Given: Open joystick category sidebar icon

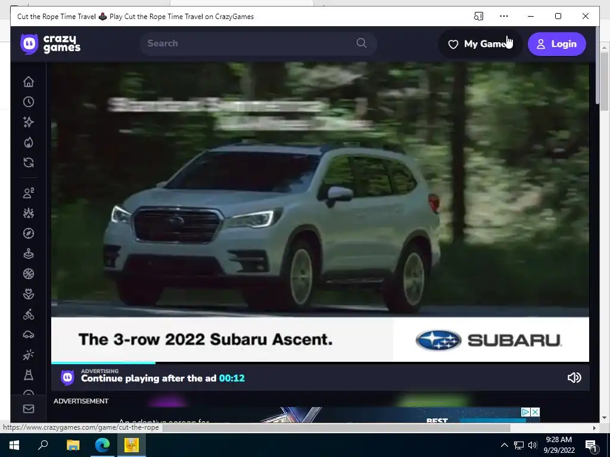Looking at the screenshot, I should pyautogui.click(x=29, y=253).
